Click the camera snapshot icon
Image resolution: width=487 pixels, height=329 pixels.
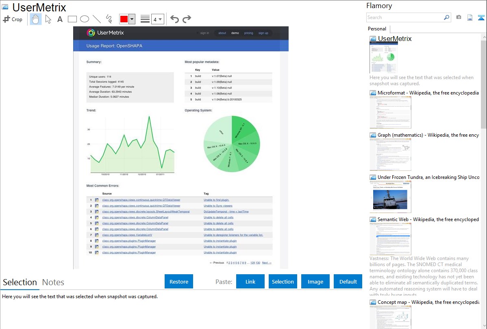pyautogui.click(x=459, y=17)
